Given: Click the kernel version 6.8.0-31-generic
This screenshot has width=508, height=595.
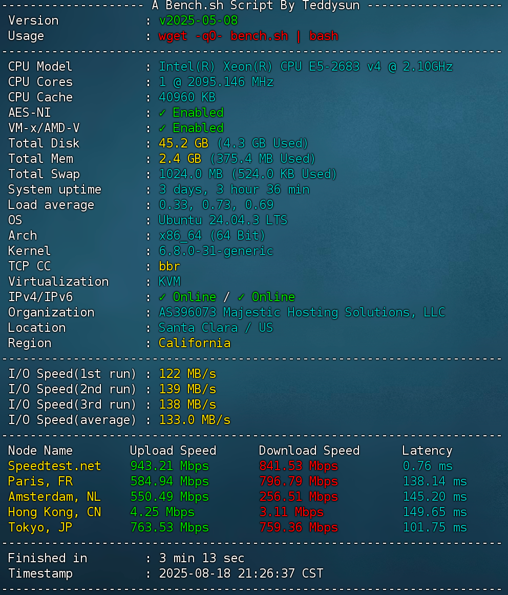Looking at the screenshot, I should [216, 251].
